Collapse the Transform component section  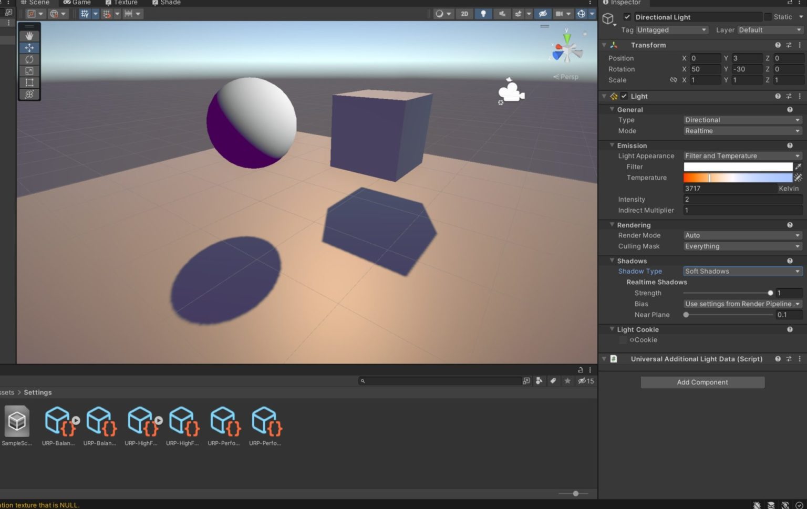(604, 45)
